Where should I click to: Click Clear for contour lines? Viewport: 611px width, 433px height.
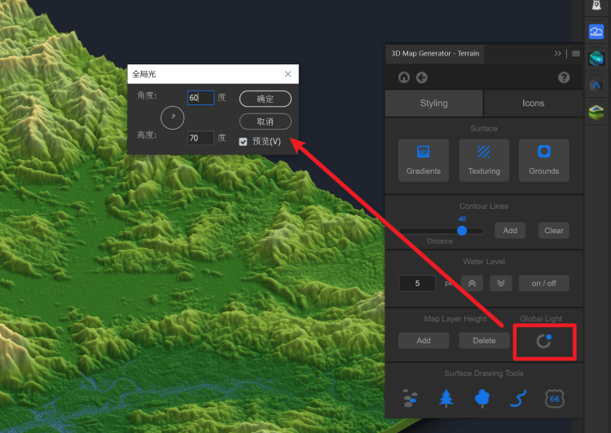pos(553,231)
